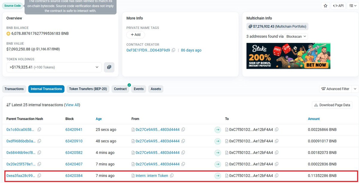Copy the parent transaction hash 0x1c60ca0658
Screen dimensions: 359x183
click(x=39, y=130)
